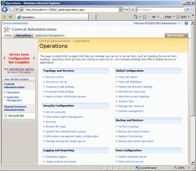196x171 pixels.
Task: Click the zoom magnifier icon in status bar
Action: [x=176, y=168]
